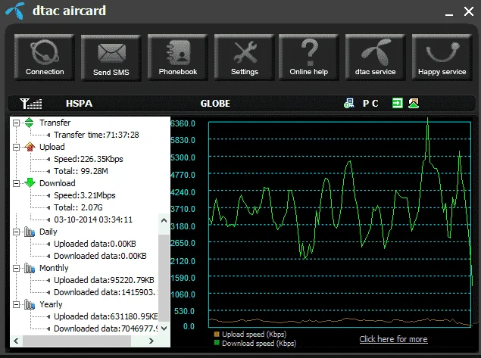Collapse the Upload tree node
Image resolution: width=481 pixels, height=358 pixels.
[x=16, y=147]
